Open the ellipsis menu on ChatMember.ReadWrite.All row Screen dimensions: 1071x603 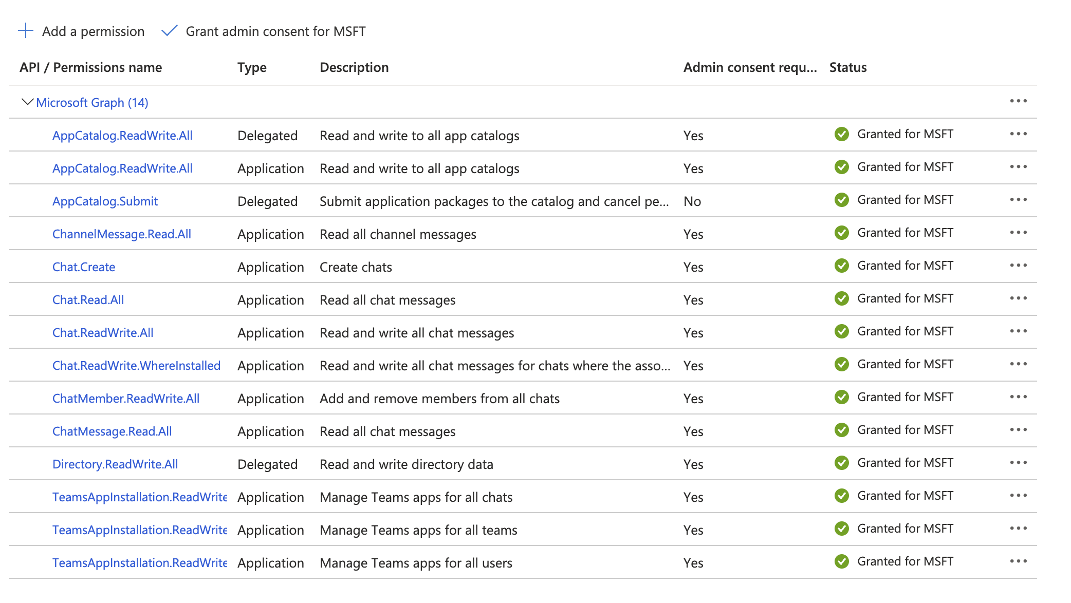click(1018, 397)
